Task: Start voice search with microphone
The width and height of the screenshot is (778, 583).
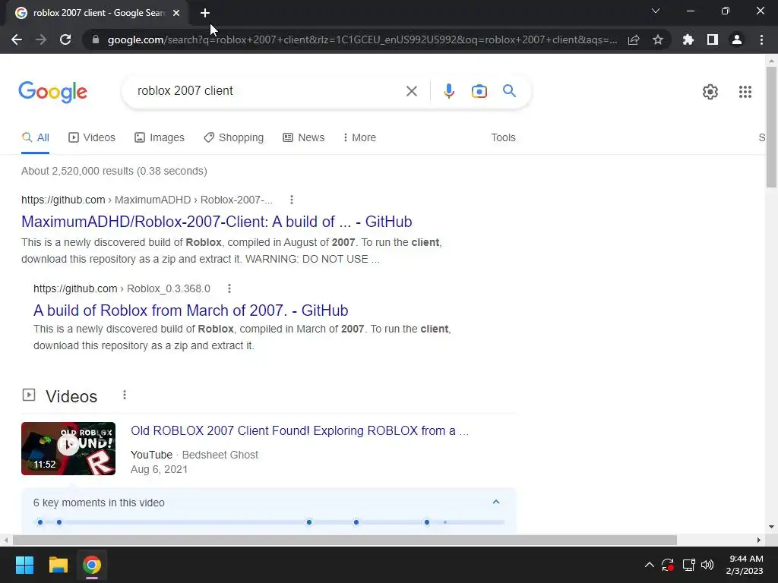Action: (x=448, y=91)
